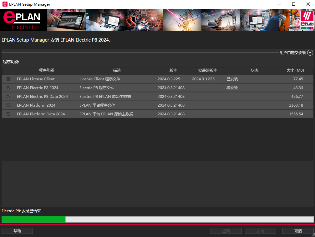Select the EPLAN Electric P8 2024 row name

click(38, 88)
